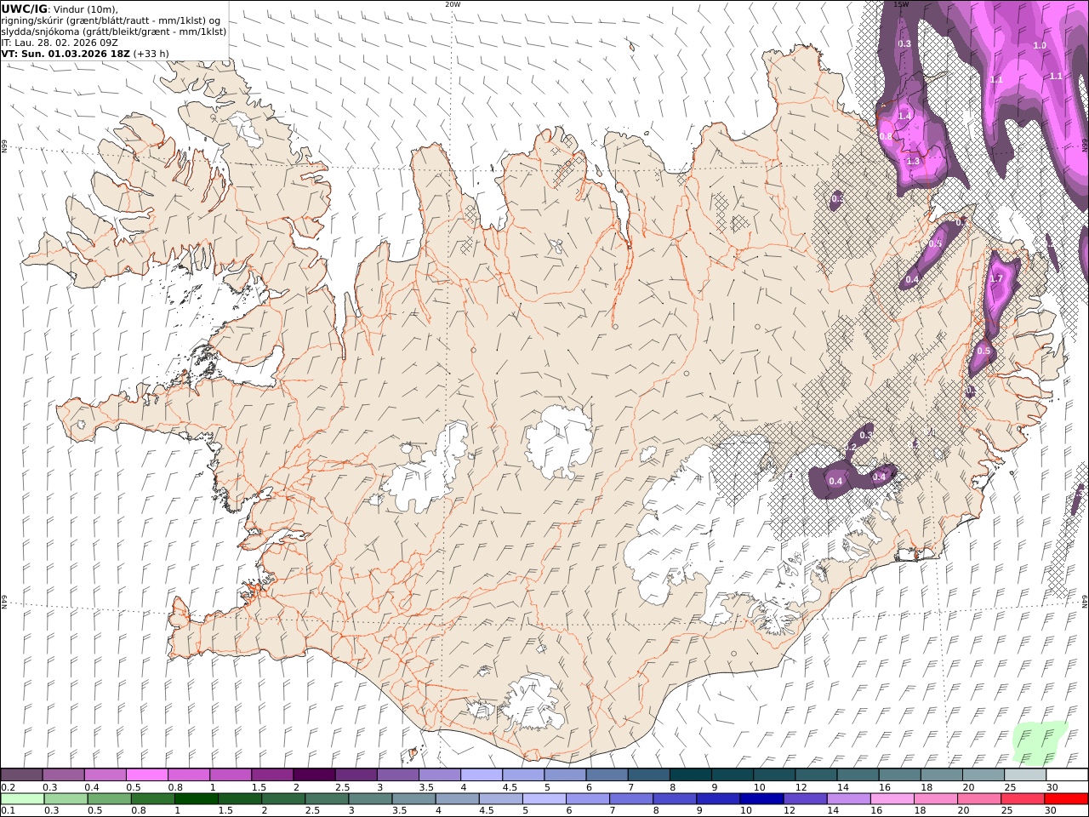Select the line starting 'rigning/skúrir'
1089x817 pixels.
point(110,20)
